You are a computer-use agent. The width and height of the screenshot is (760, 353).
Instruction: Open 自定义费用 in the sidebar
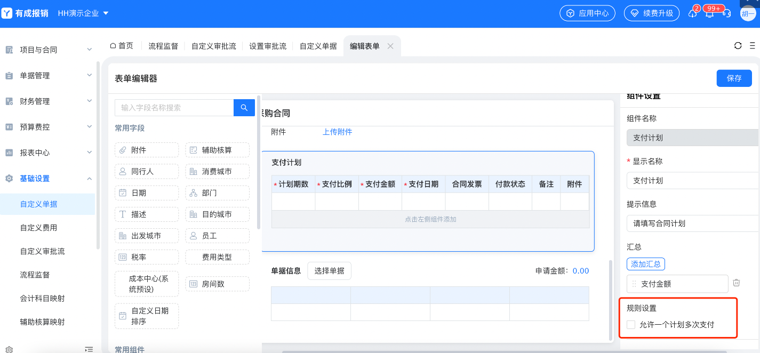(x=38, y=228)
